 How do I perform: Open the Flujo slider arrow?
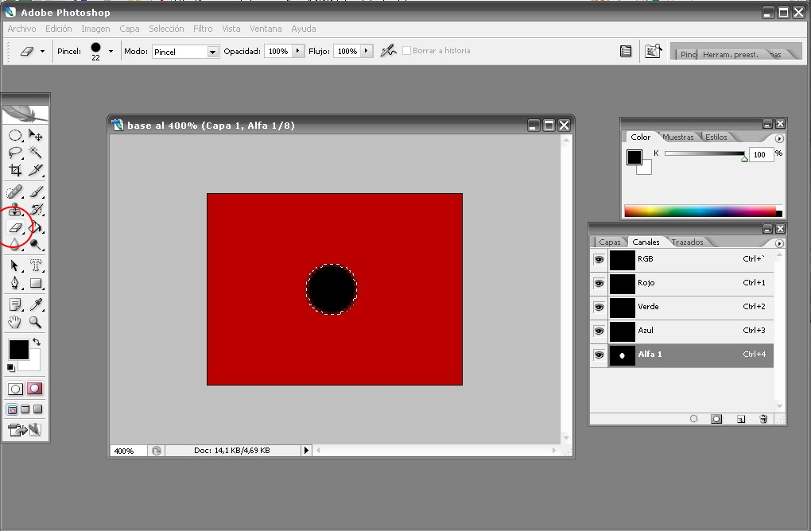click(x=367, y=51)
